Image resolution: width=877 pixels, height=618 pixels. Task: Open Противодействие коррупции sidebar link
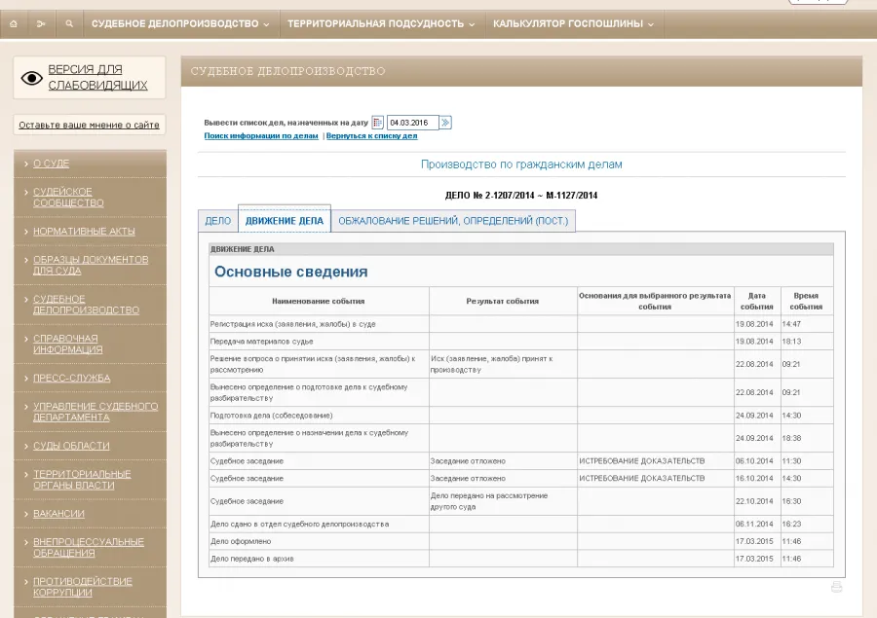(x=83, y=587)
